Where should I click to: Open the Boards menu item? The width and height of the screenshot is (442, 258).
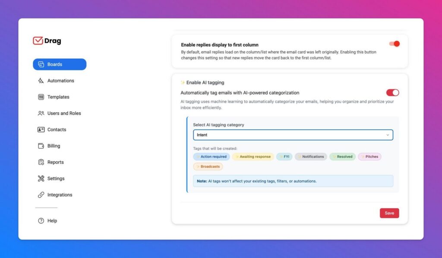pos(60,64)
